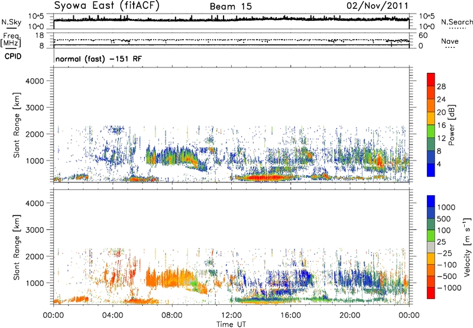
Task: Select the "N.Search" legend label
Action: (457, 22)
